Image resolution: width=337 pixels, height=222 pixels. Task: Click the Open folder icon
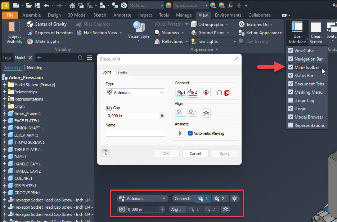pos(29,5)
